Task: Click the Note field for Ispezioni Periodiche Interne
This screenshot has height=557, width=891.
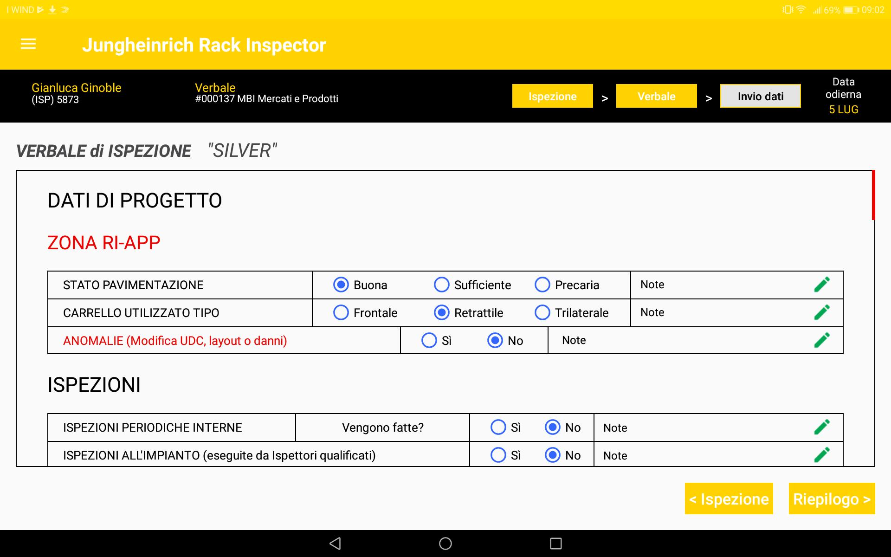Action: click(x=718, y=427)
